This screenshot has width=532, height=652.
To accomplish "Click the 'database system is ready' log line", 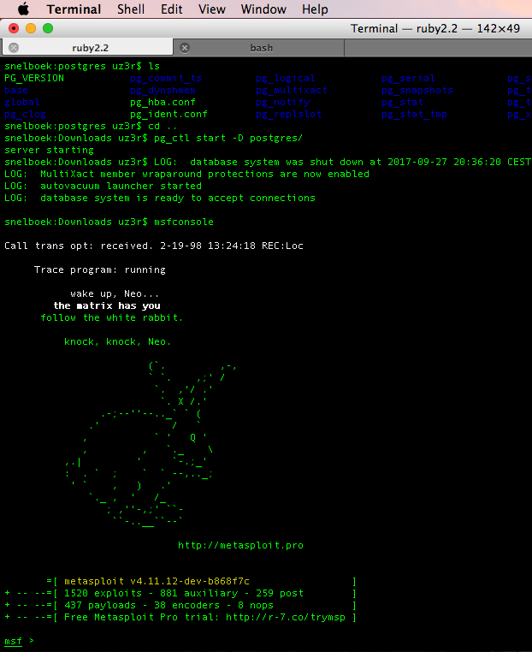I will point(160,198).
